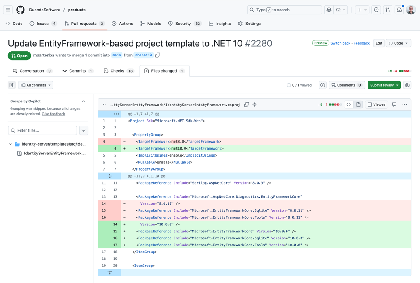Mark the csproj file as Viewed
The width and height of the screenshot is (420, 283).
tap(377, 105)
